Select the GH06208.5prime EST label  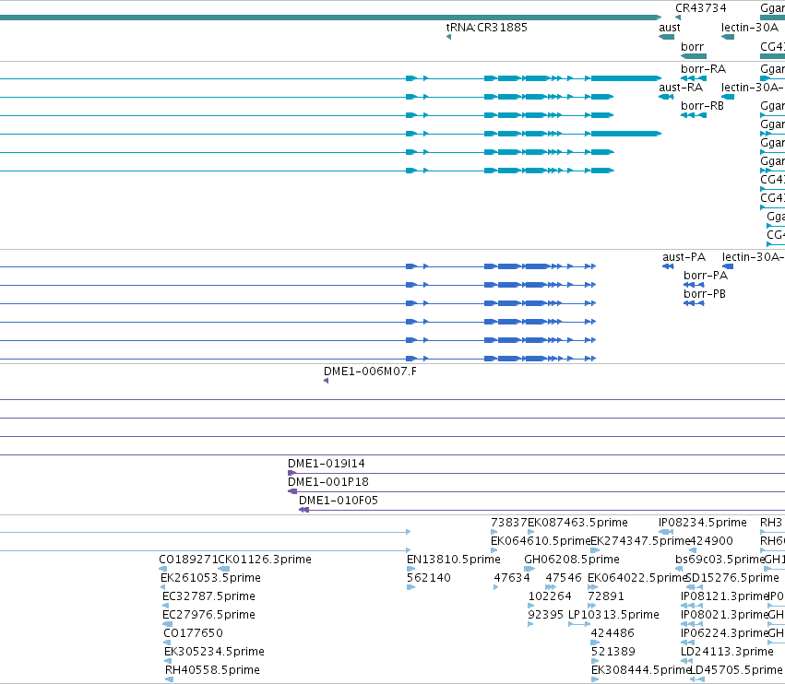coord(572,560)
